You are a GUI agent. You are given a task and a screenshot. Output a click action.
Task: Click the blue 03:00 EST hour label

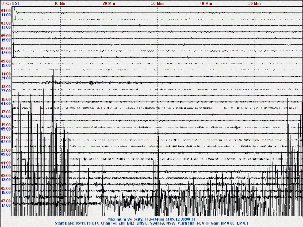pos(6,117)
